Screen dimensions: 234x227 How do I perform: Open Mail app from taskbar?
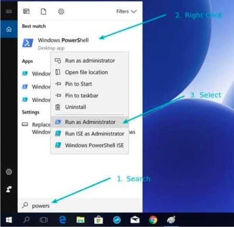click(x=135, y=220)
